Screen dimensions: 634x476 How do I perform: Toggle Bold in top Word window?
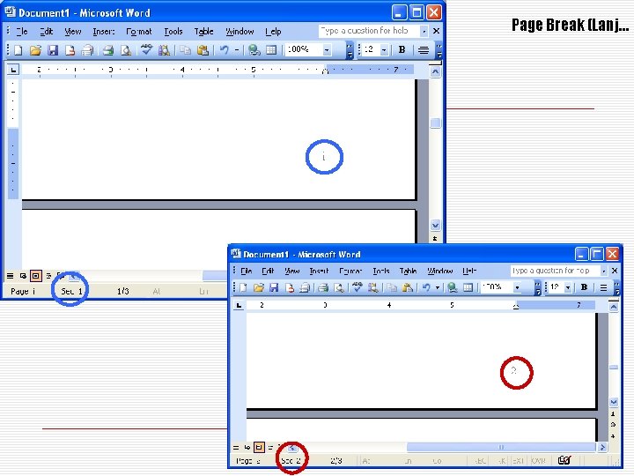[x=402, y=49]
